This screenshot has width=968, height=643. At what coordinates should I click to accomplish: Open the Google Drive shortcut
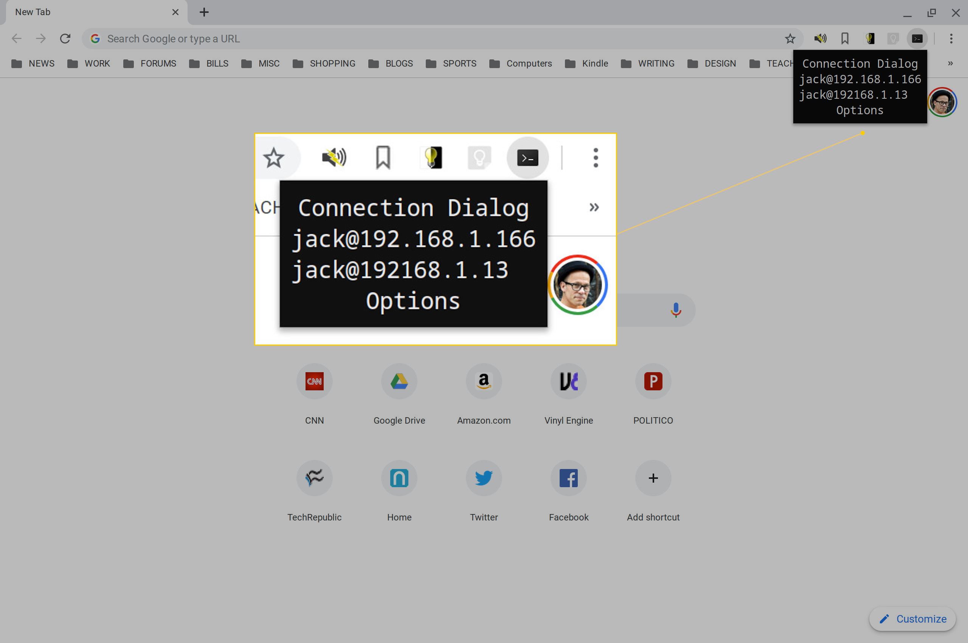tap(399, 381)
